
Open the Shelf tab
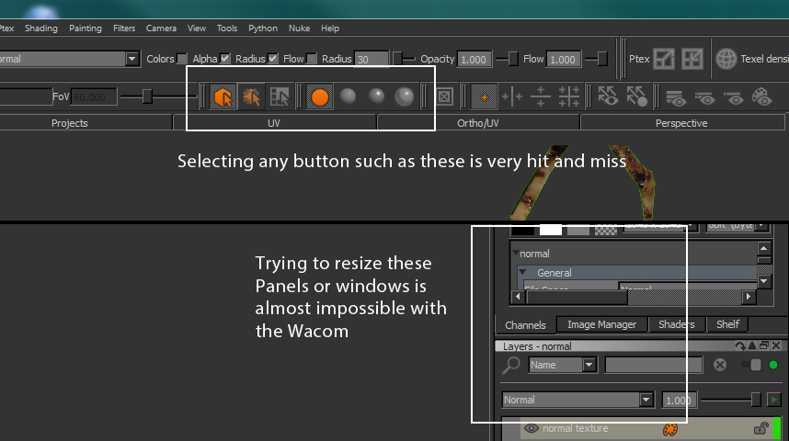(x=727, y=324)
